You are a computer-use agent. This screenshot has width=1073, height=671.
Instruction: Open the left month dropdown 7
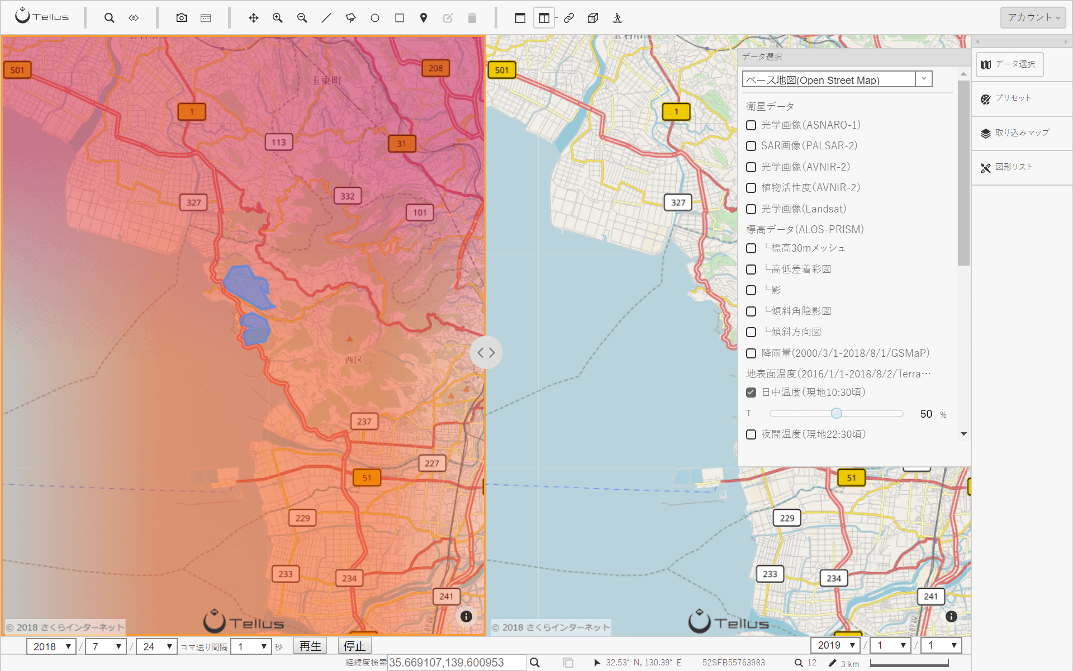[106, 646]
